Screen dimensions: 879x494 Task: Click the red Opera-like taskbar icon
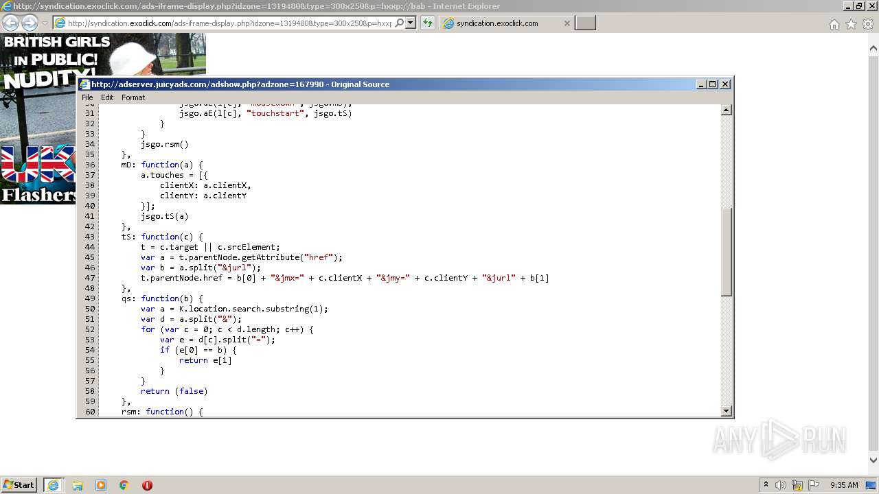pyautogui.click(x=147, y=485)
